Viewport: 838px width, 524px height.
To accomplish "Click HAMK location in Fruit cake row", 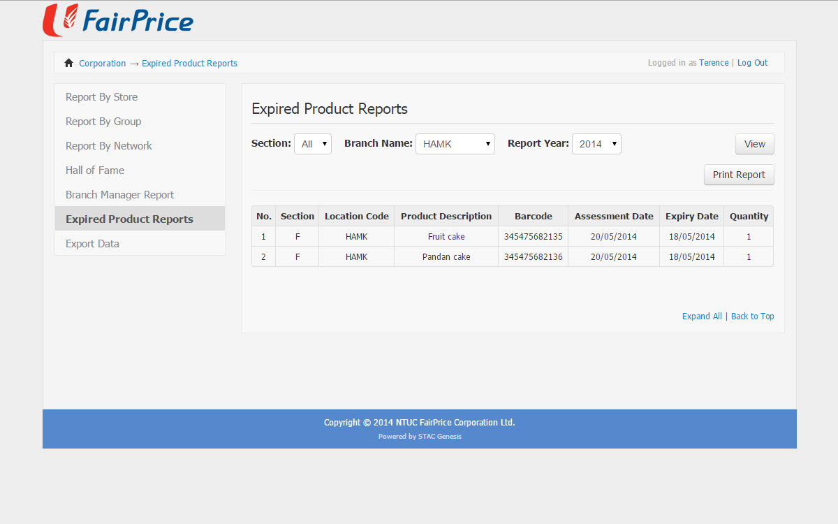I will pyautogui.click(x=357, y=236).
